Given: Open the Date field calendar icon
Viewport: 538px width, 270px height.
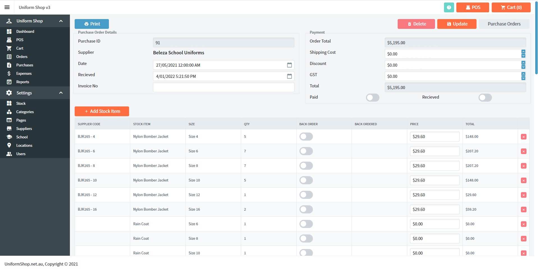Looking at the screenshot, I should tap(289, 65).
